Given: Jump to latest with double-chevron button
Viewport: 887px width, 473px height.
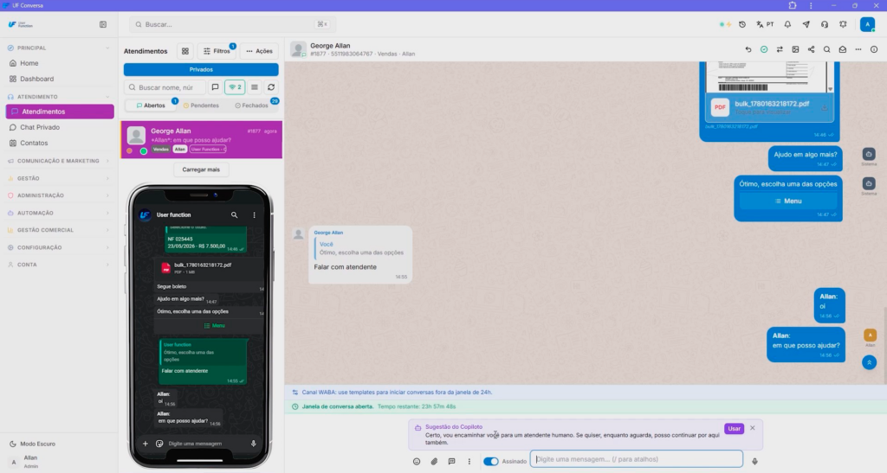Looking at the screenshot, I should point(870,362).
